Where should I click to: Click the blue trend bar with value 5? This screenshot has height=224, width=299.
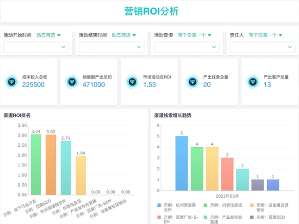[182, 163]
